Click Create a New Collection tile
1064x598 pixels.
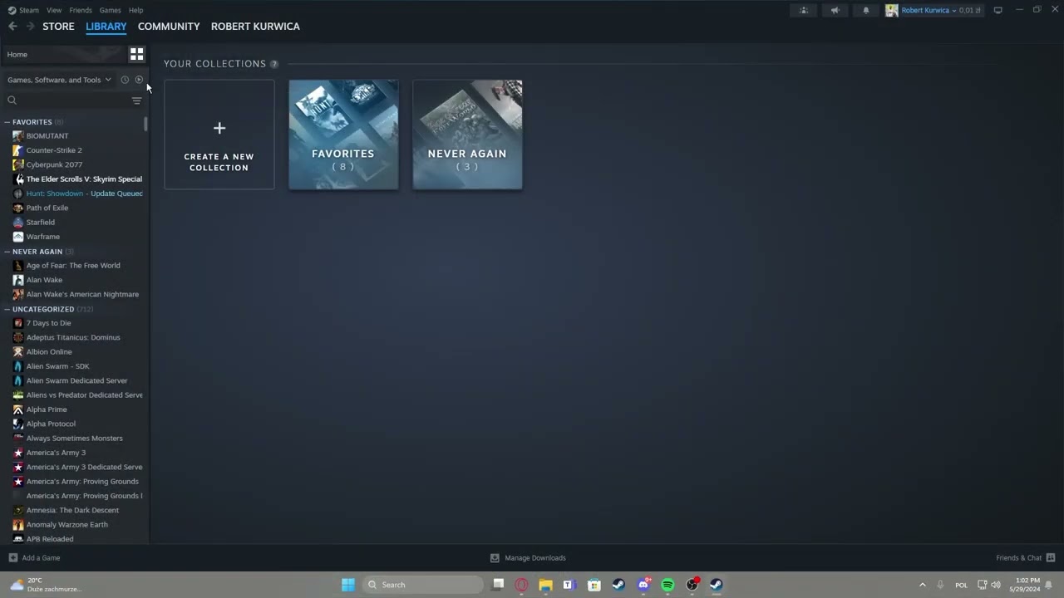point(219,135)
